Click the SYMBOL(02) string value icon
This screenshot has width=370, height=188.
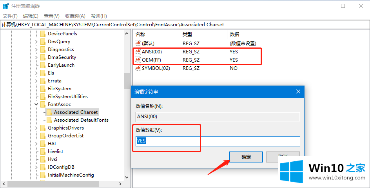(138, 68)
